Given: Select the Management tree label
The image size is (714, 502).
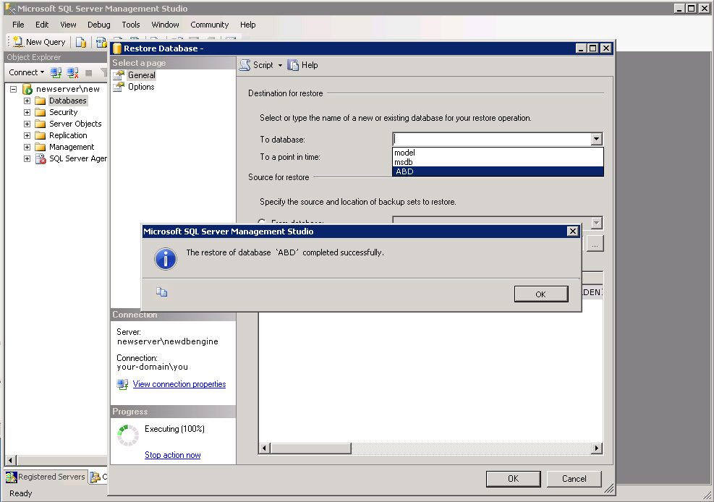Looking at the screenshot, I should click(x=72, y=147).
